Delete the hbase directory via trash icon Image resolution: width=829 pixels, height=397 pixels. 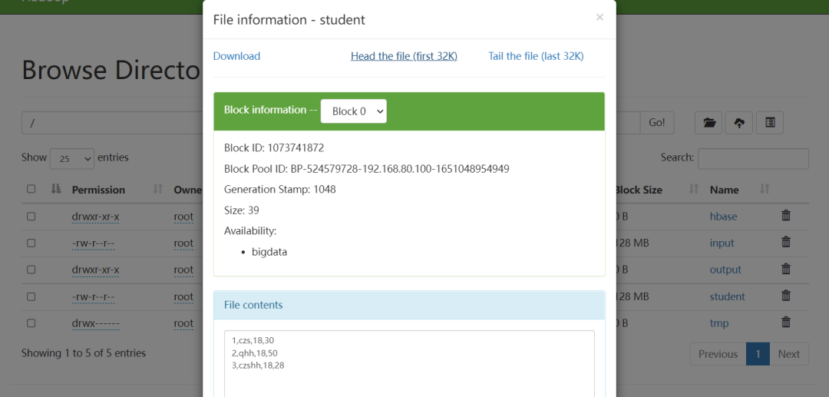coord(786,216)
